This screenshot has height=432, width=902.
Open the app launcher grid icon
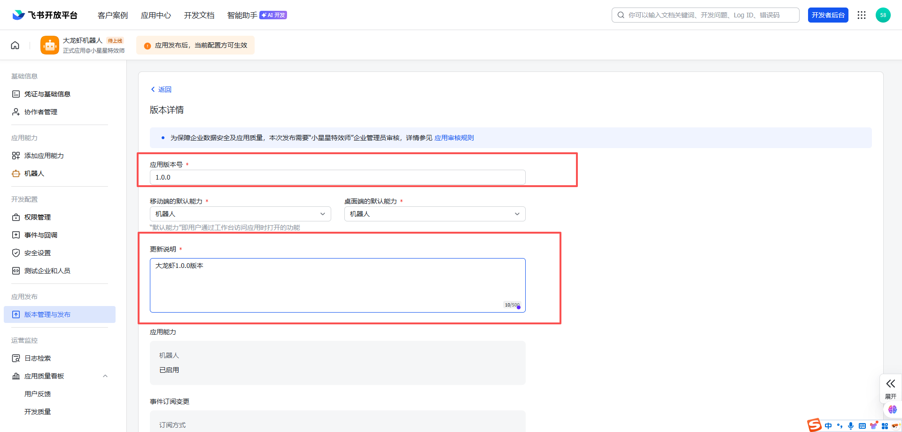click(861, 15)
